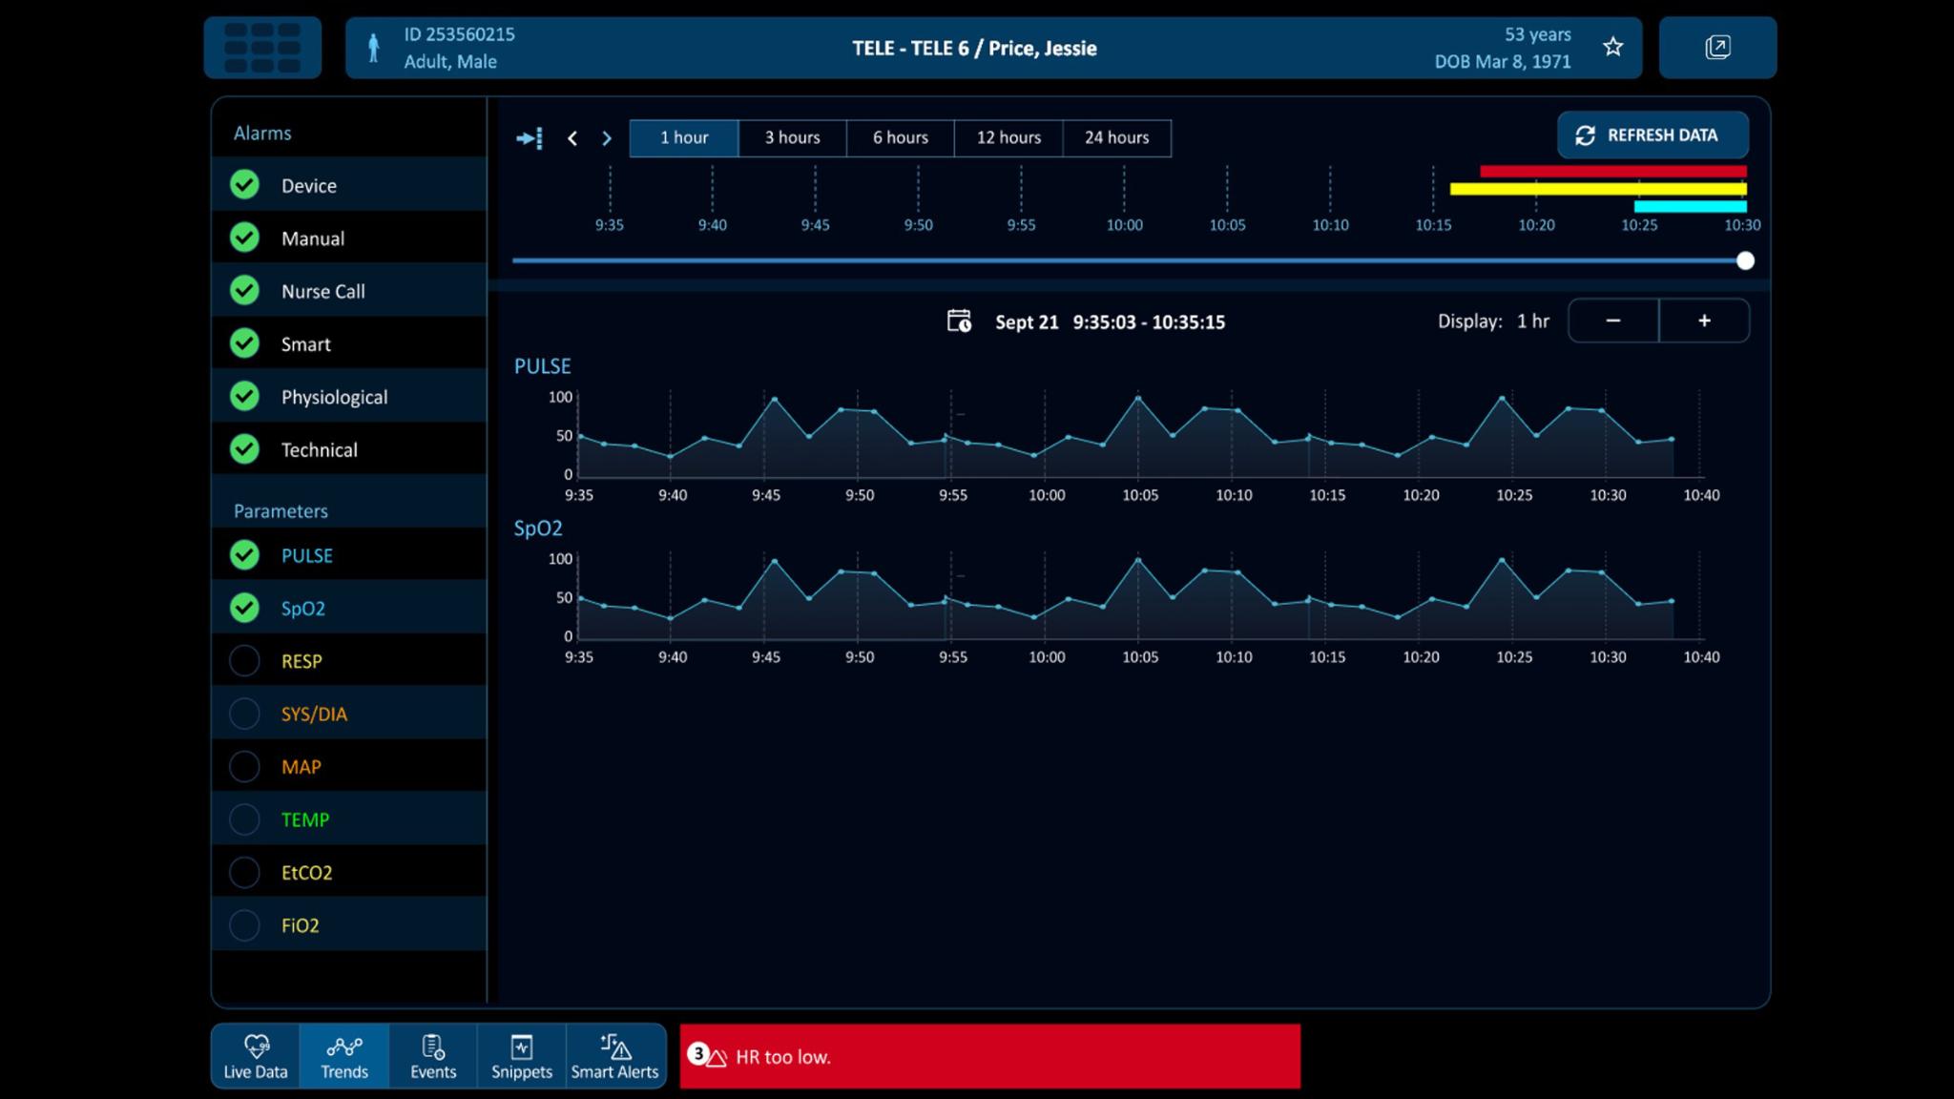Viewport: 1954px width, 1099px height.
Task: Uncheck the Device alarms checkbox
Action: (245, 185)
